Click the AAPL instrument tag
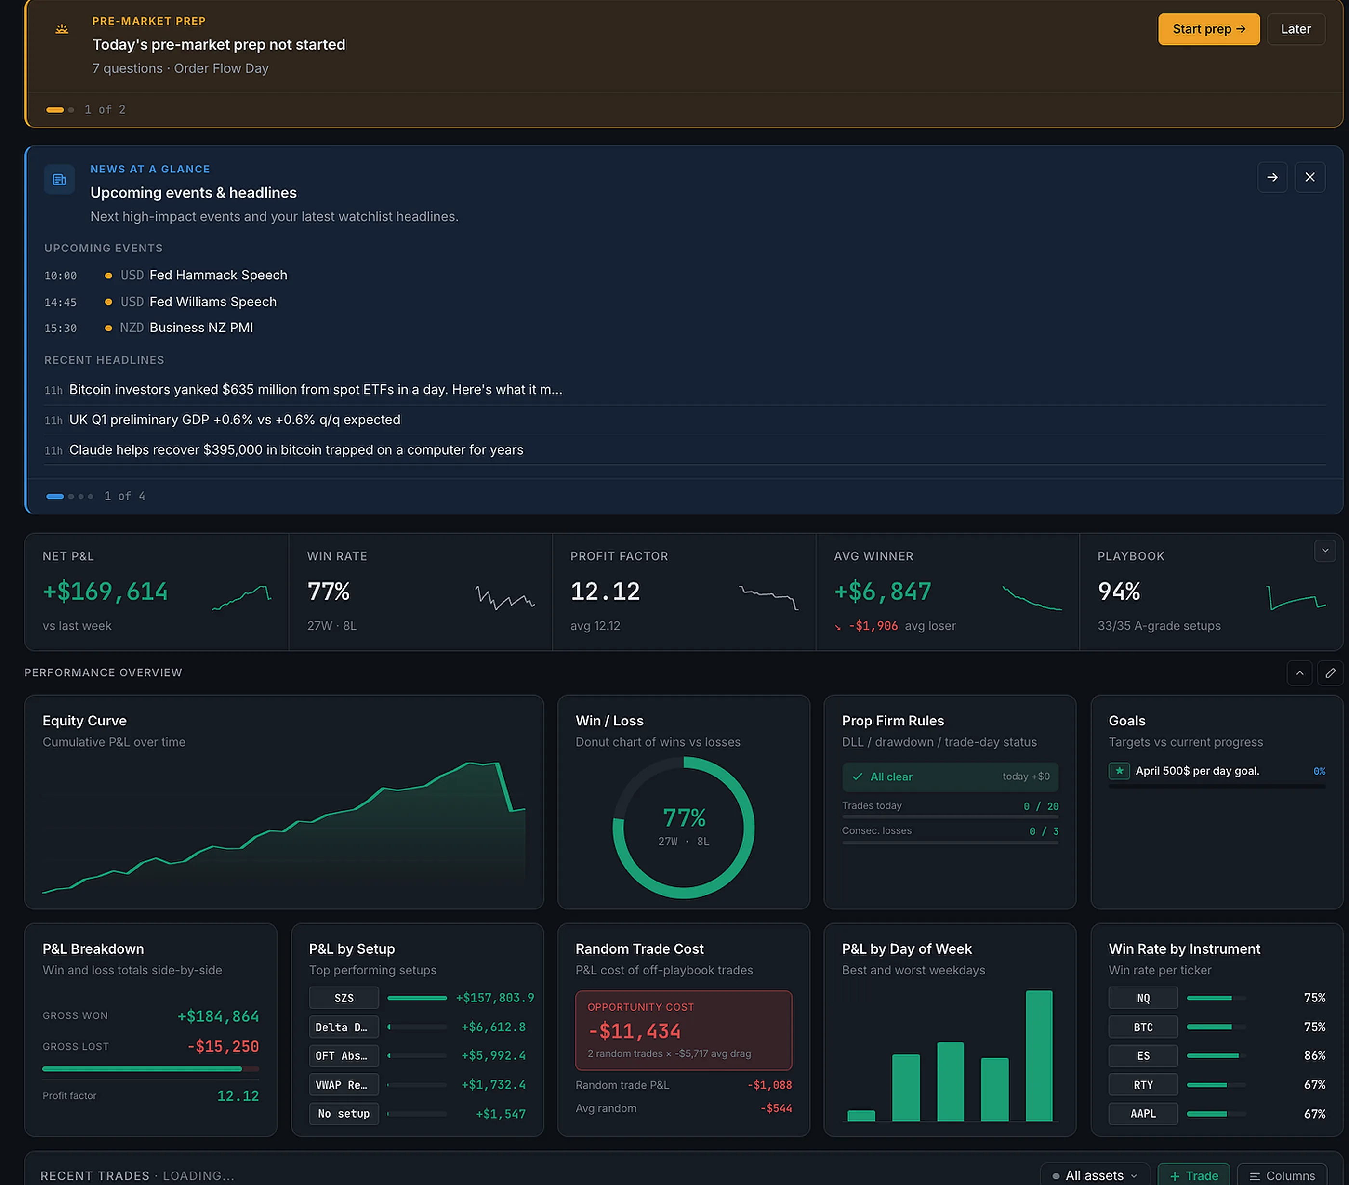Screen dimensions: 1349x1185 click(1143, 1114)
